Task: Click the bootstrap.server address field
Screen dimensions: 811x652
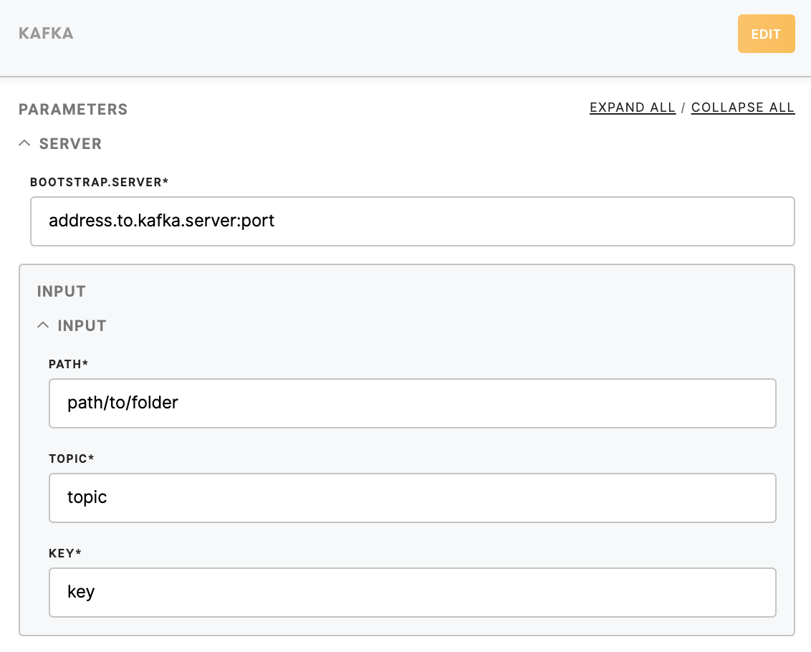Action: [x=412, y=221]
